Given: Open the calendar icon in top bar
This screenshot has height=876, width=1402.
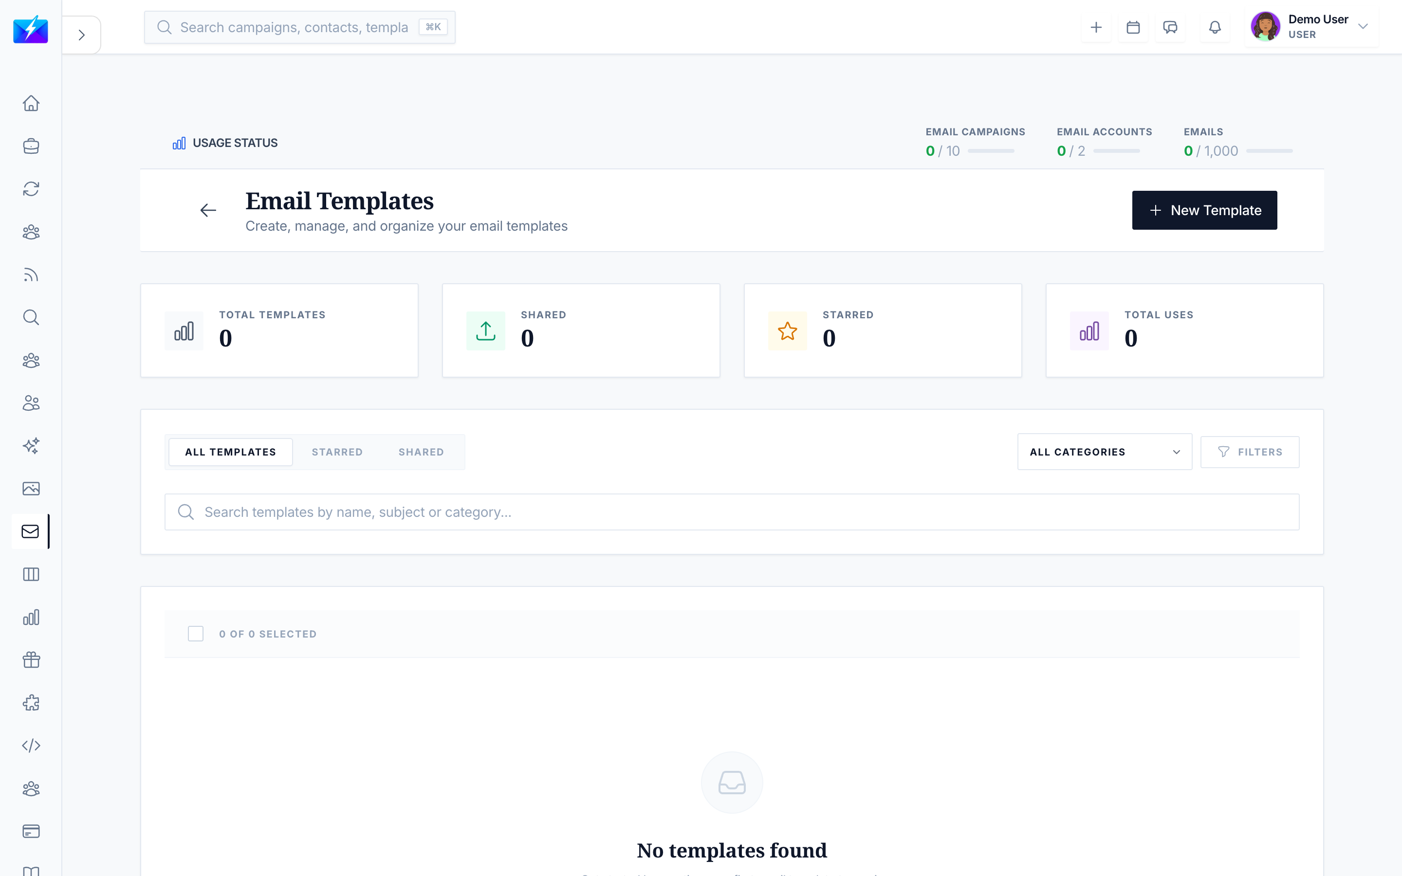Looking at the screenshot, I should click(1133, 27).
